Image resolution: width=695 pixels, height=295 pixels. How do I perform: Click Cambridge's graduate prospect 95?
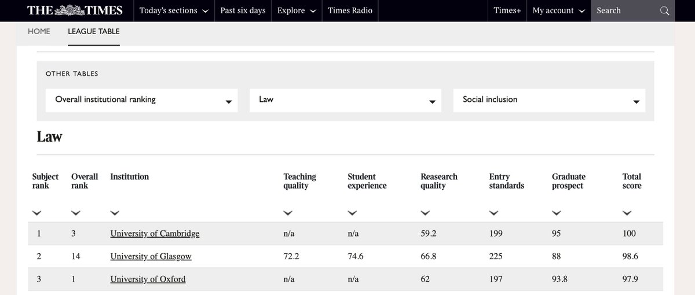point(557,234)
